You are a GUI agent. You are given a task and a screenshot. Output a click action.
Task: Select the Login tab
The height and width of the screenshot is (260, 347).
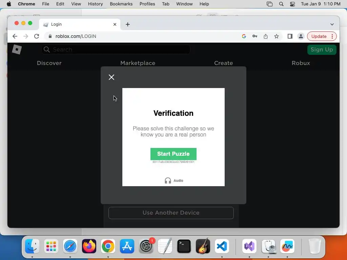click(80, 24)
